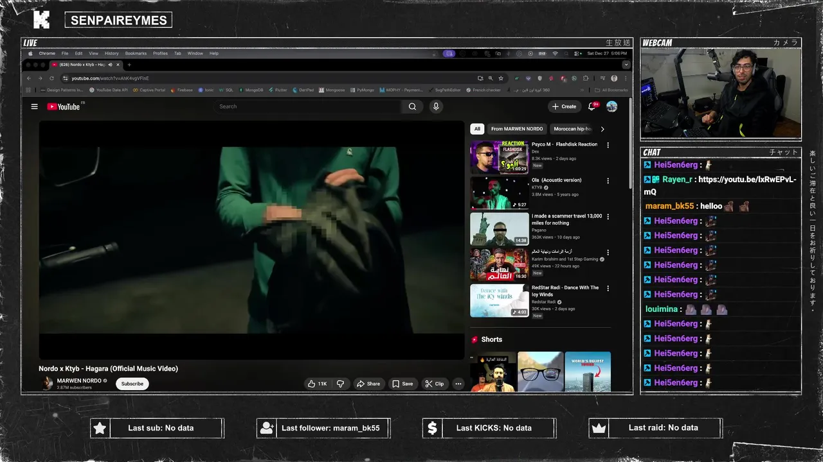
Task: Open the MongoDB bookmark
Action: point(251,90)
